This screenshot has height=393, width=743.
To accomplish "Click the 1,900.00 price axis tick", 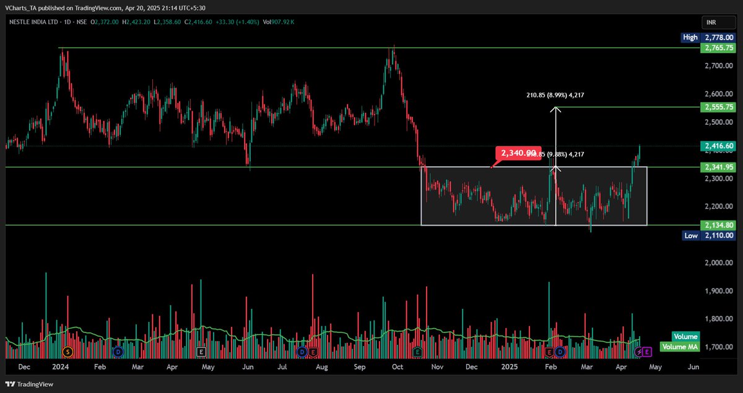I will click(718, 291).
